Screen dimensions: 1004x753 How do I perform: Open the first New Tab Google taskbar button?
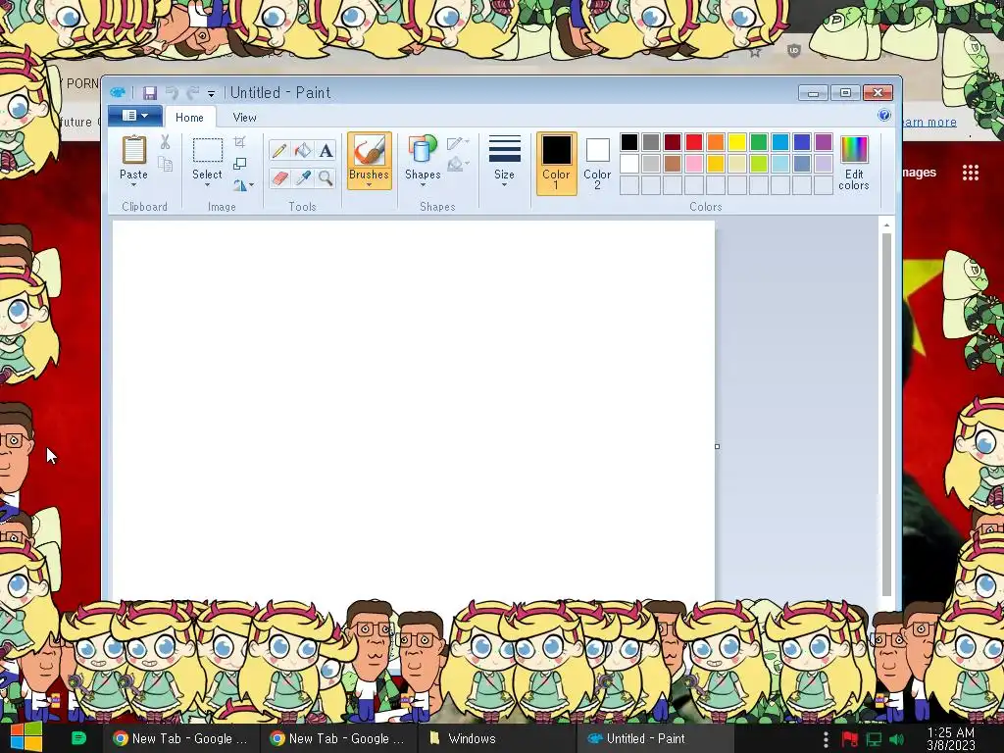[x=180, y=738]
